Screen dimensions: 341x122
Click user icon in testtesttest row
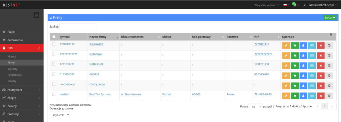[303, 65]
